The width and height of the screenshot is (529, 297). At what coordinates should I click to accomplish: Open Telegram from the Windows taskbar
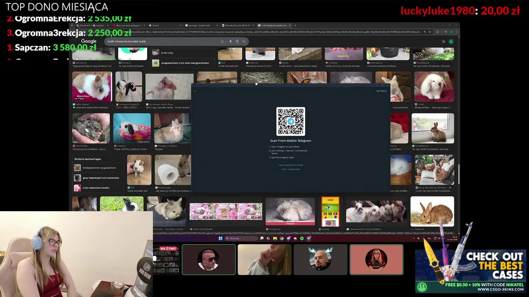[308, 238]
